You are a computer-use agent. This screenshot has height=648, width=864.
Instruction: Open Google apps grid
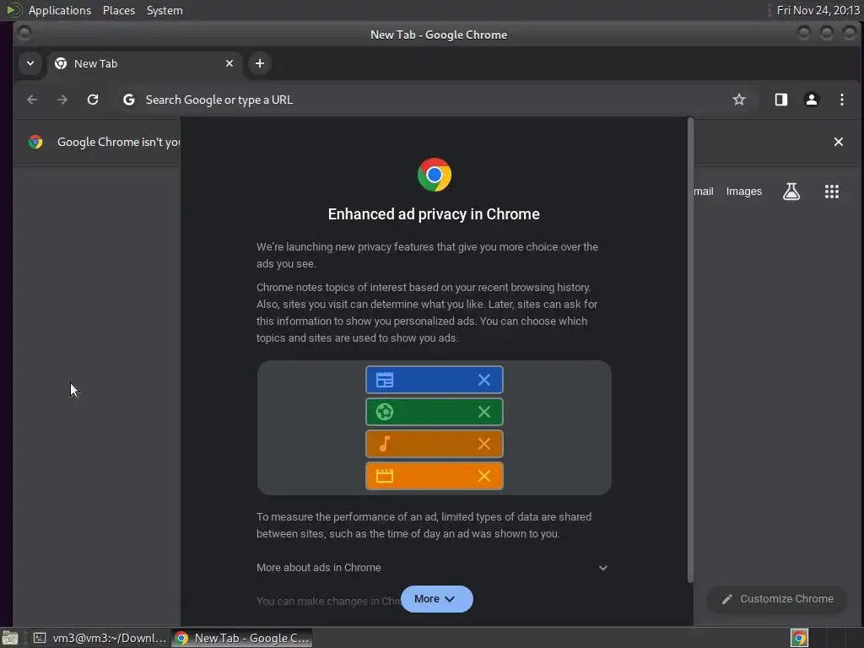pos(831,192)
